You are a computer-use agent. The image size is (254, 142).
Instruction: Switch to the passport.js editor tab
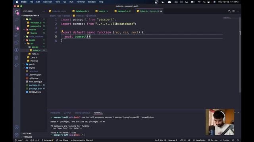123,11
